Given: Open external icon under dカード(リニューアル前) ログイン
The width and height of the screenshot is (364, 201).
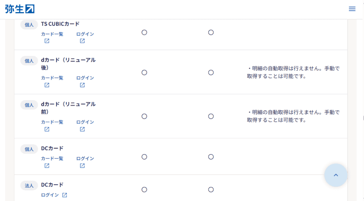Looking at the screenshot, I should 82,129.
